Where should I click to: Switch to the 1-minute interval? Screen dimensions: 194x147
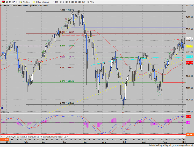[62, 2]
